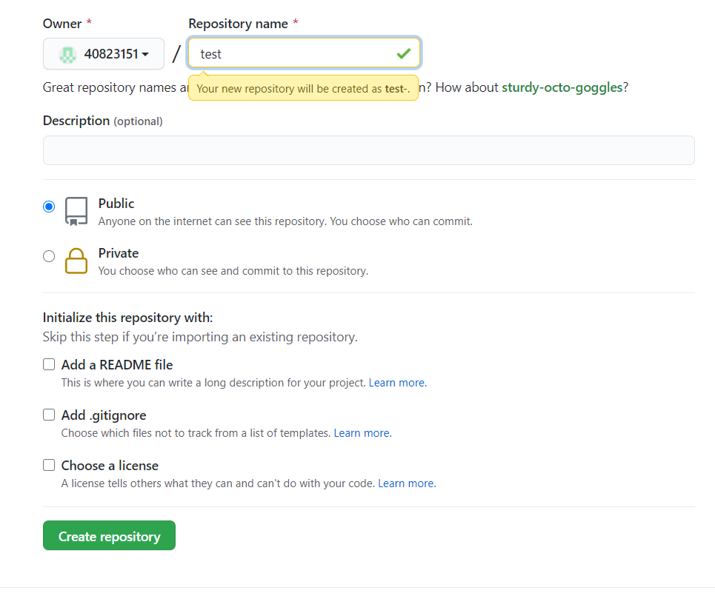
Task: Open Learn more link about licenses
Action: point(406,483)
